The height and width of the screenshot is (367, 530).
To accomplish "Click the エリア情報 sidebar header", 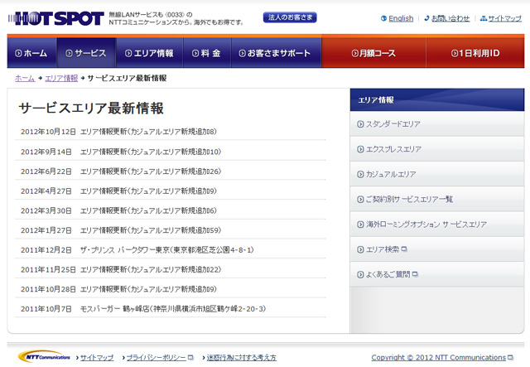I will pos(437,99).
